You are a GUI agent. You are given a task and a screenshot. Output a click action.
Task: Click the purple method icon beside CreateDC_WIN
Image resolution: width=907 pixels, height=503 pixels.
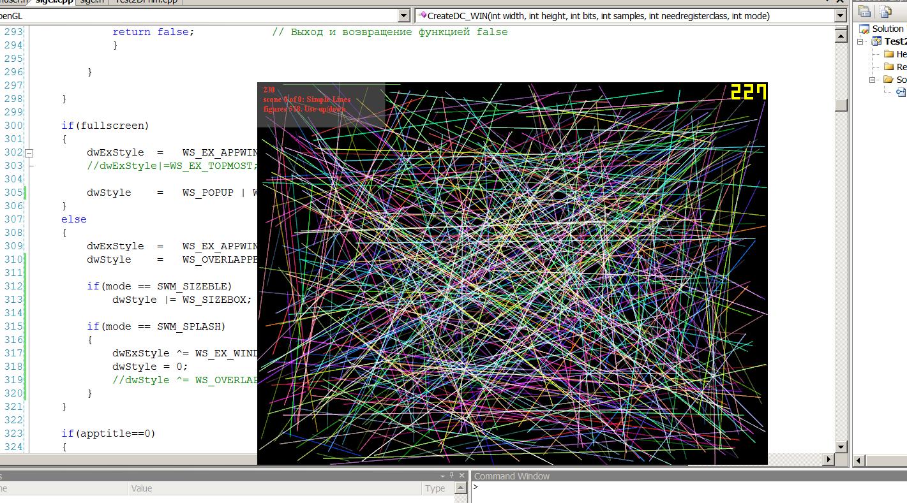tap(423, 15)
